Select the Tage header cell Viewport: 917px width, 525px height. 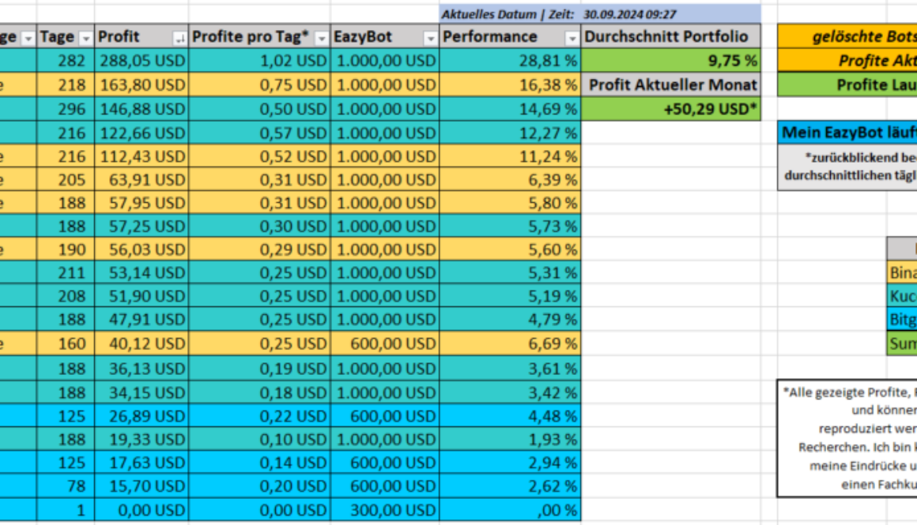[66, 37]
